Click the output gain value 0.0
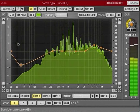This screenshot has width=140, height=112. coord(131,30)
